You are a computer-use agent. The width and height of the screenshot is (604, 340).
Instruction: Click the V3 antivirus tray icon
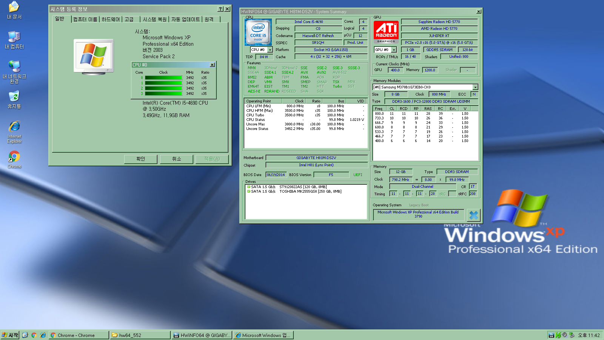(x=558, y=335)
